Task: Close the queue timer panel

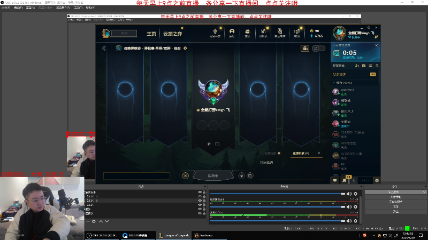Action: pyautogui.click(x=377, y=45)
